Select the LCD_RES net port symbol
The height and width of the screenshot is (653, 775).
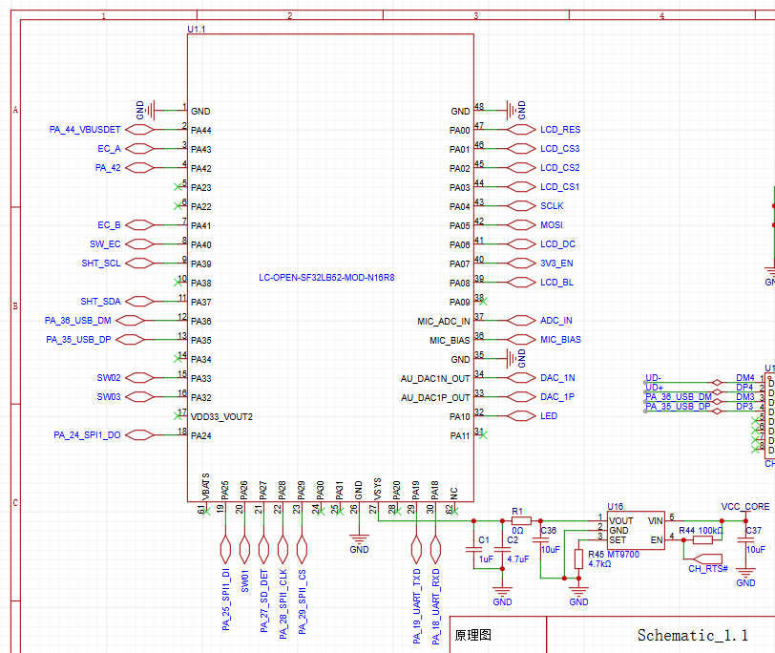click(521, 130)
